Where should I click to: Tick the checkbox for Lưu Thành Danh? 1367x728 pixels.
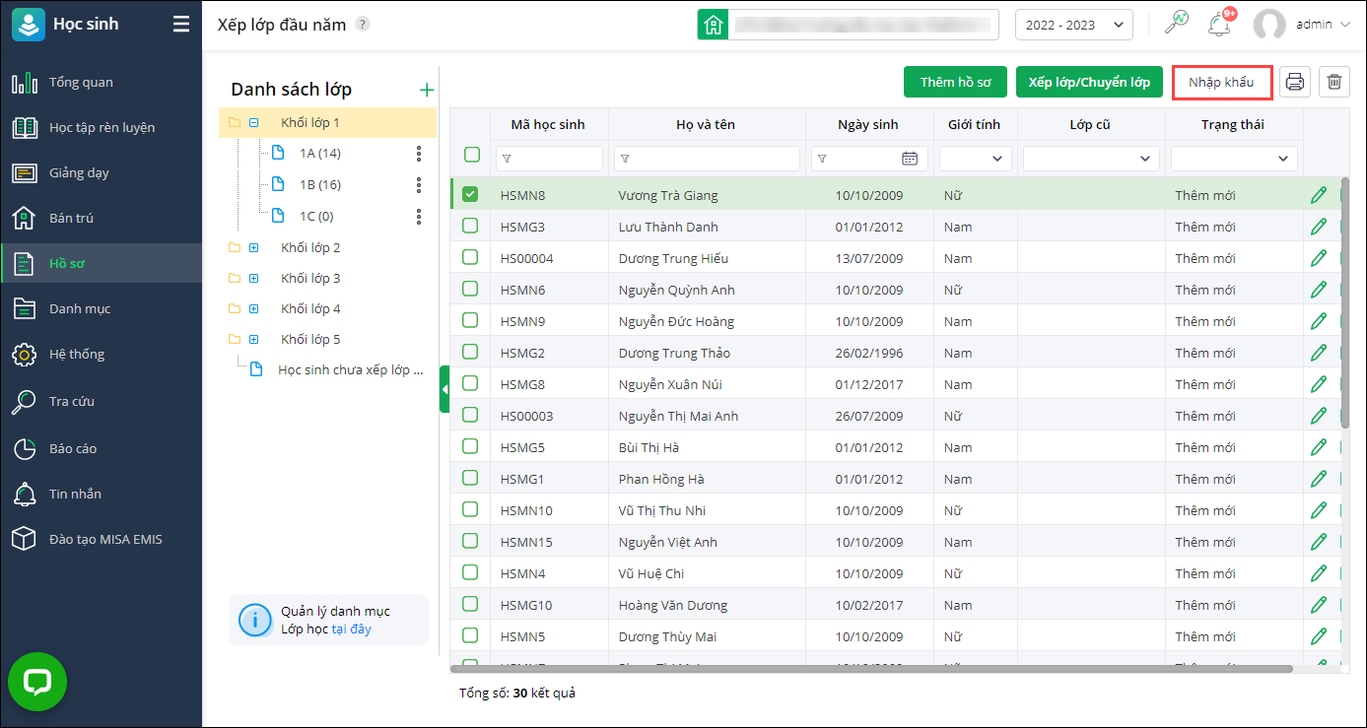tap(470, 227)
